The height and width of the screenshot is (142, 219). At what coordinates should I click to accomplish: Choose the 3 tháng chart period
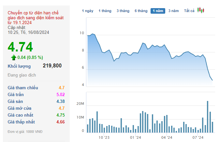pyautogui.click(x=123, y=11)
